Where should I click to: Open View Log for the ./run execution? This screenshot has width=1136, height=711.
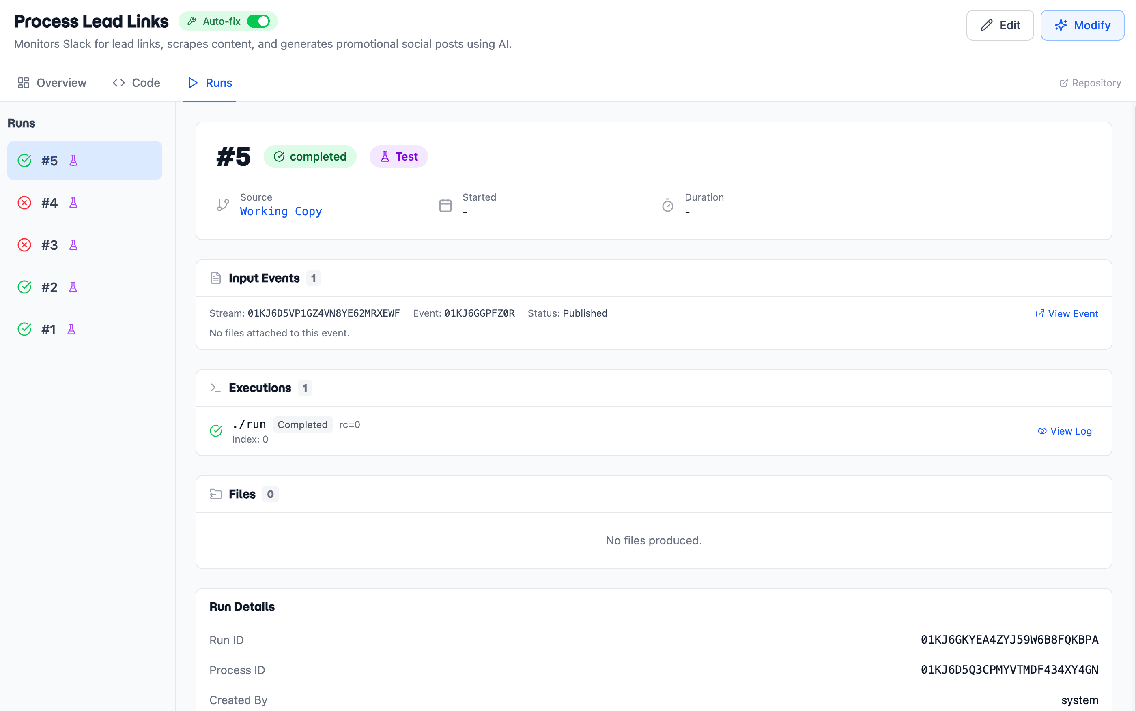click(1065, 431)
